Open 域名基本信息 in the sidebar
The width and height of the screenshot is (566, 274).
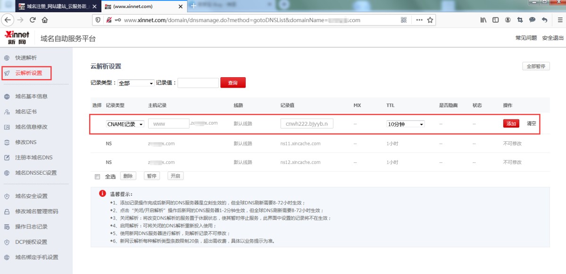(31, 97)
